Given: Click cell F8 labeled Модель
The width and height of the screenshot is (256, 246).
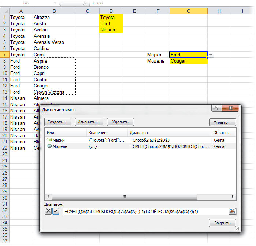Looking at the screenshot, I should [x=158, y=61].
